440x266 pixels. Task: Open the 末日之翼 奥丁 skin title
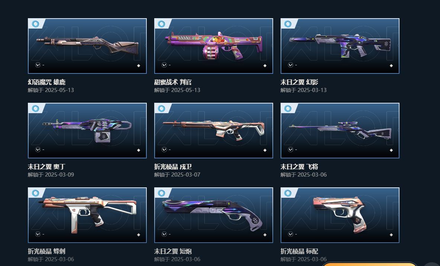coord(46,167)
